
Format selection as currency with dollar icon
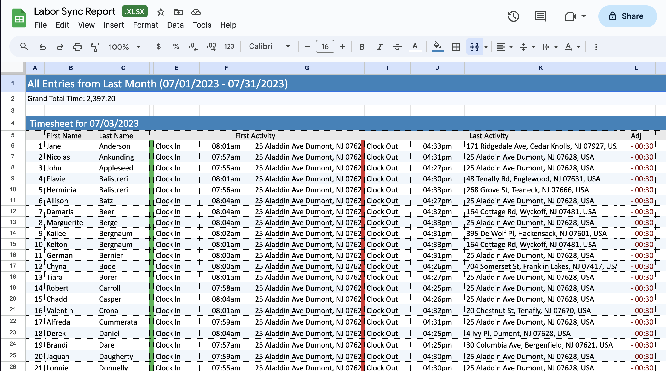click(x=158, y=47)
